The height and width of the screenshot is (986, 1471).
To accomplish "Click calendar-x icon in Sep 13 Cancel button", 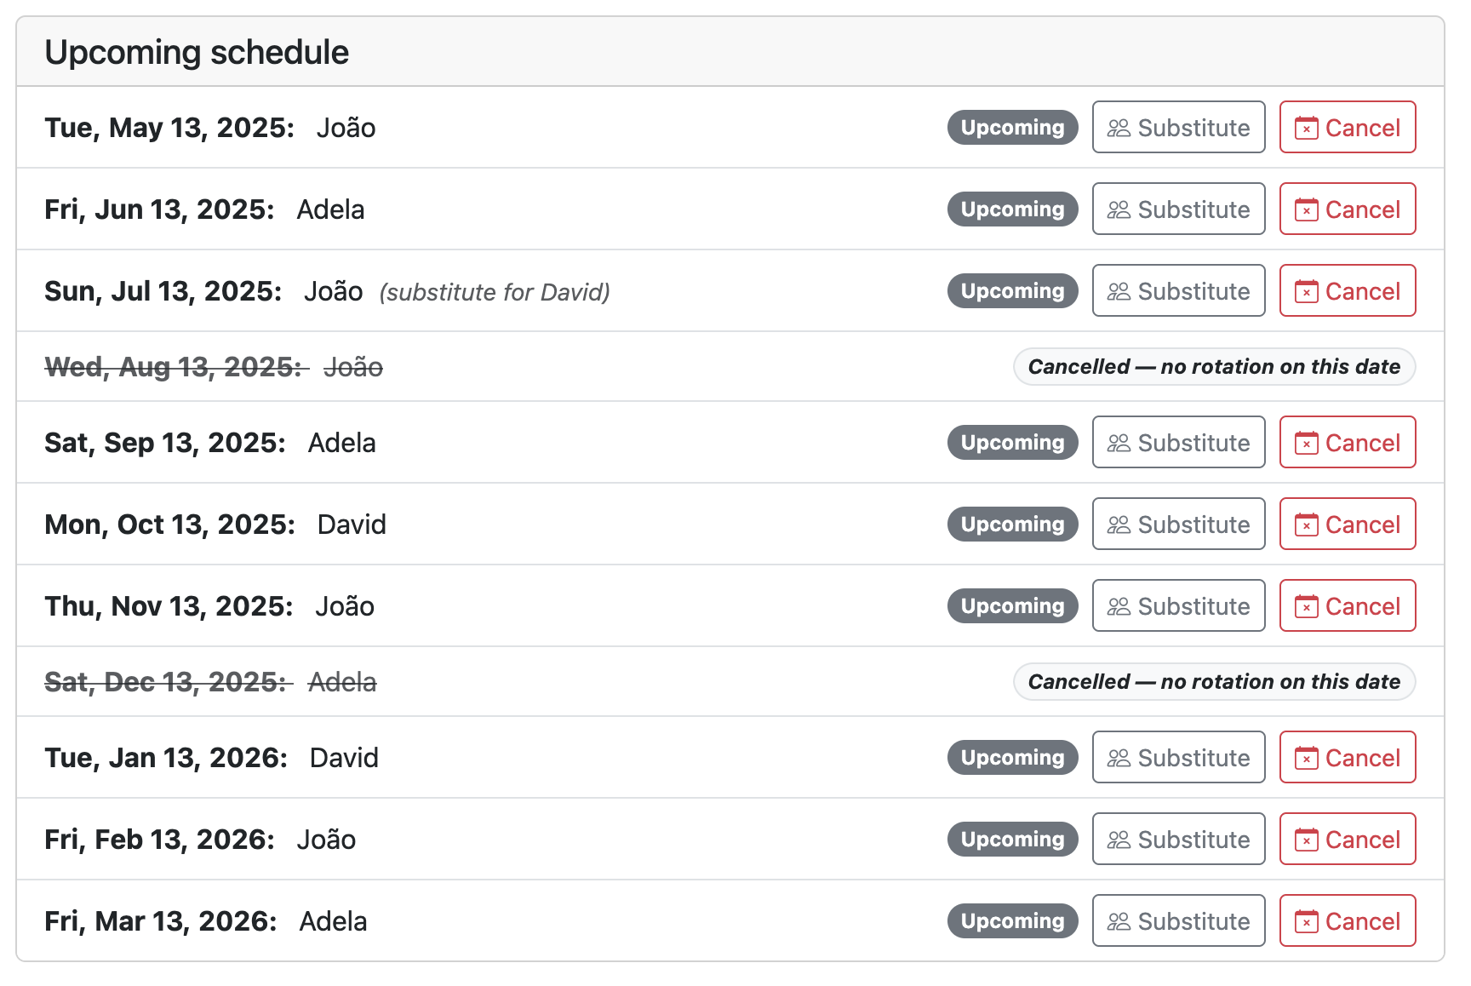I will click(x=1307, y=443).
